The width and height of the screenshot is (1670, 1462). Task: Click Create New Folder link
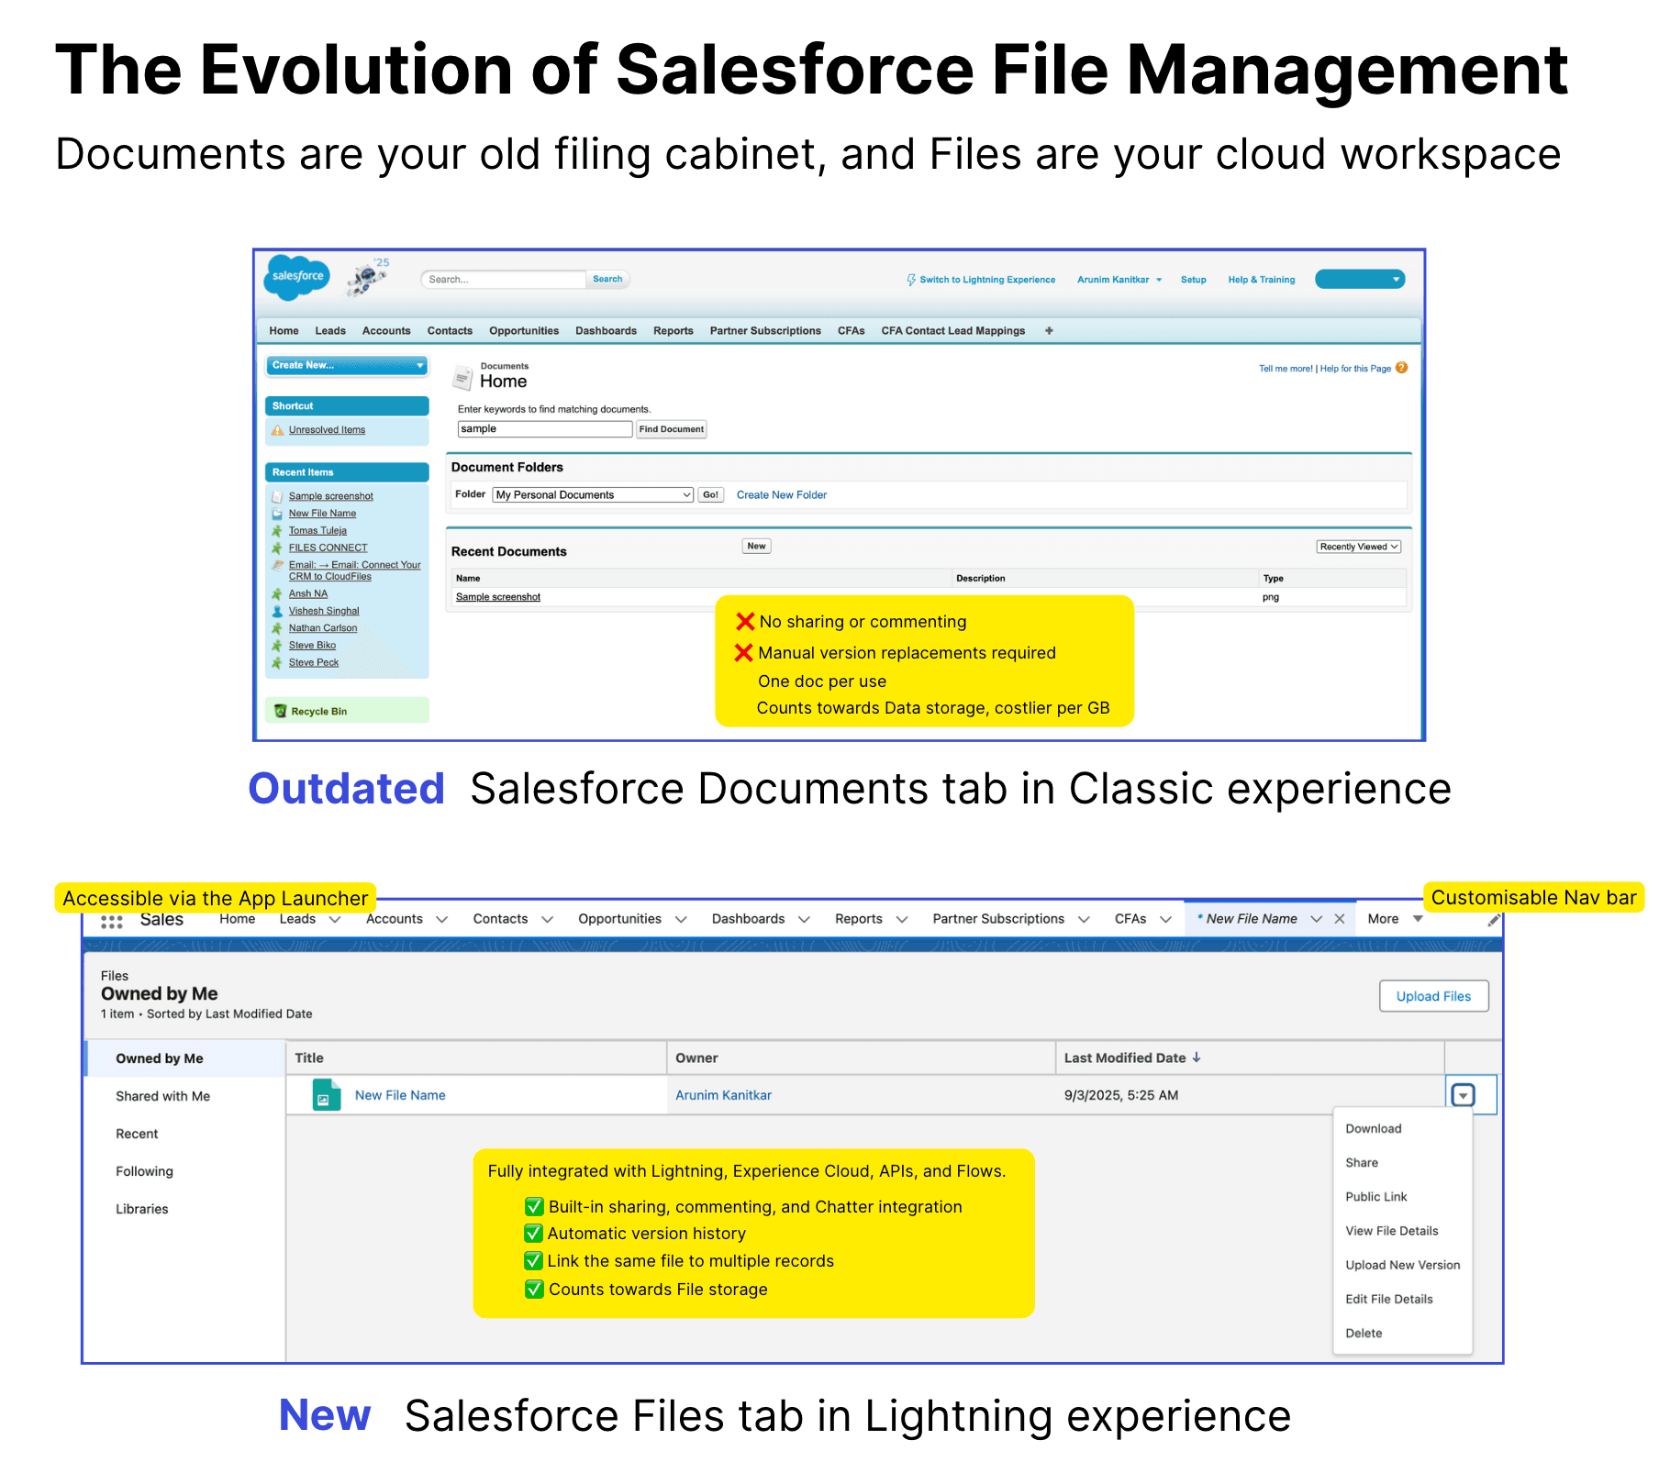[782, 495]
